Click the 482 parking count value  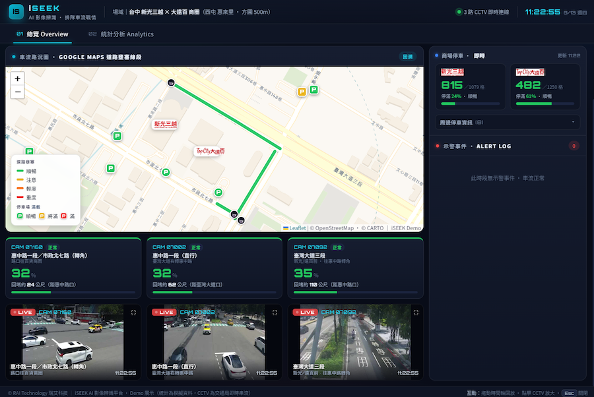pyautogui.click(x=528, y=85)
